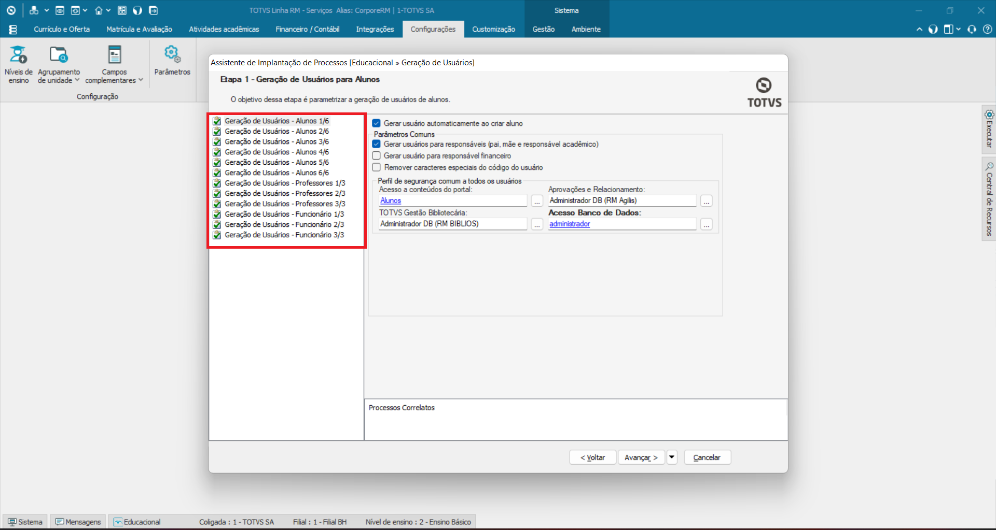Open the four-tile dashboard icon
The width and height of the screenshot is (996, 530).
pos(122,10)
